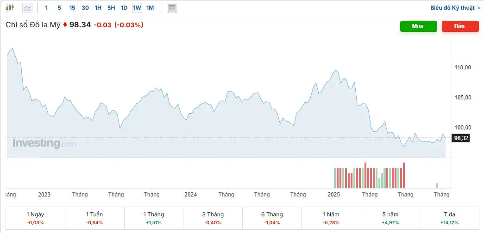Switch to the 5H interval
Image resolution: width=484 pixels, height=233 pixels.
pyautogui.click(x=111, y=8)
